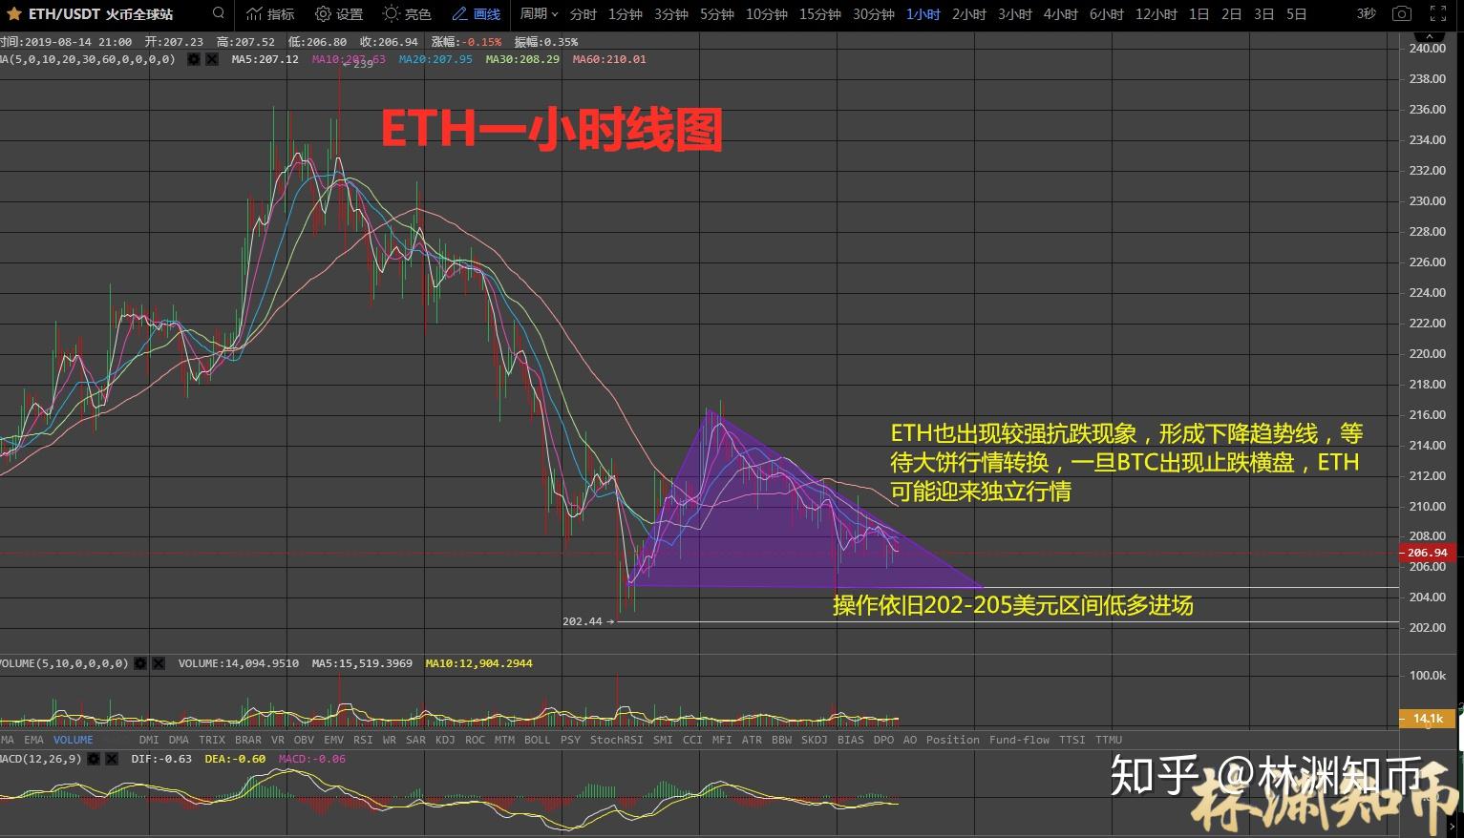The image size is (1464, 838).
Task: Select the 15分钟 timeframe
Action: 820,14
